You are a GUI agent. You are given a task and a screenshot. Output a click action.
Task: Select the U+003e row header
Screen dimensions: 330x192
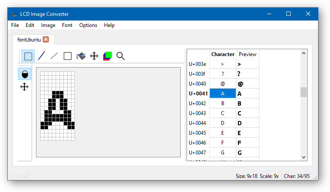click(198, 64)
